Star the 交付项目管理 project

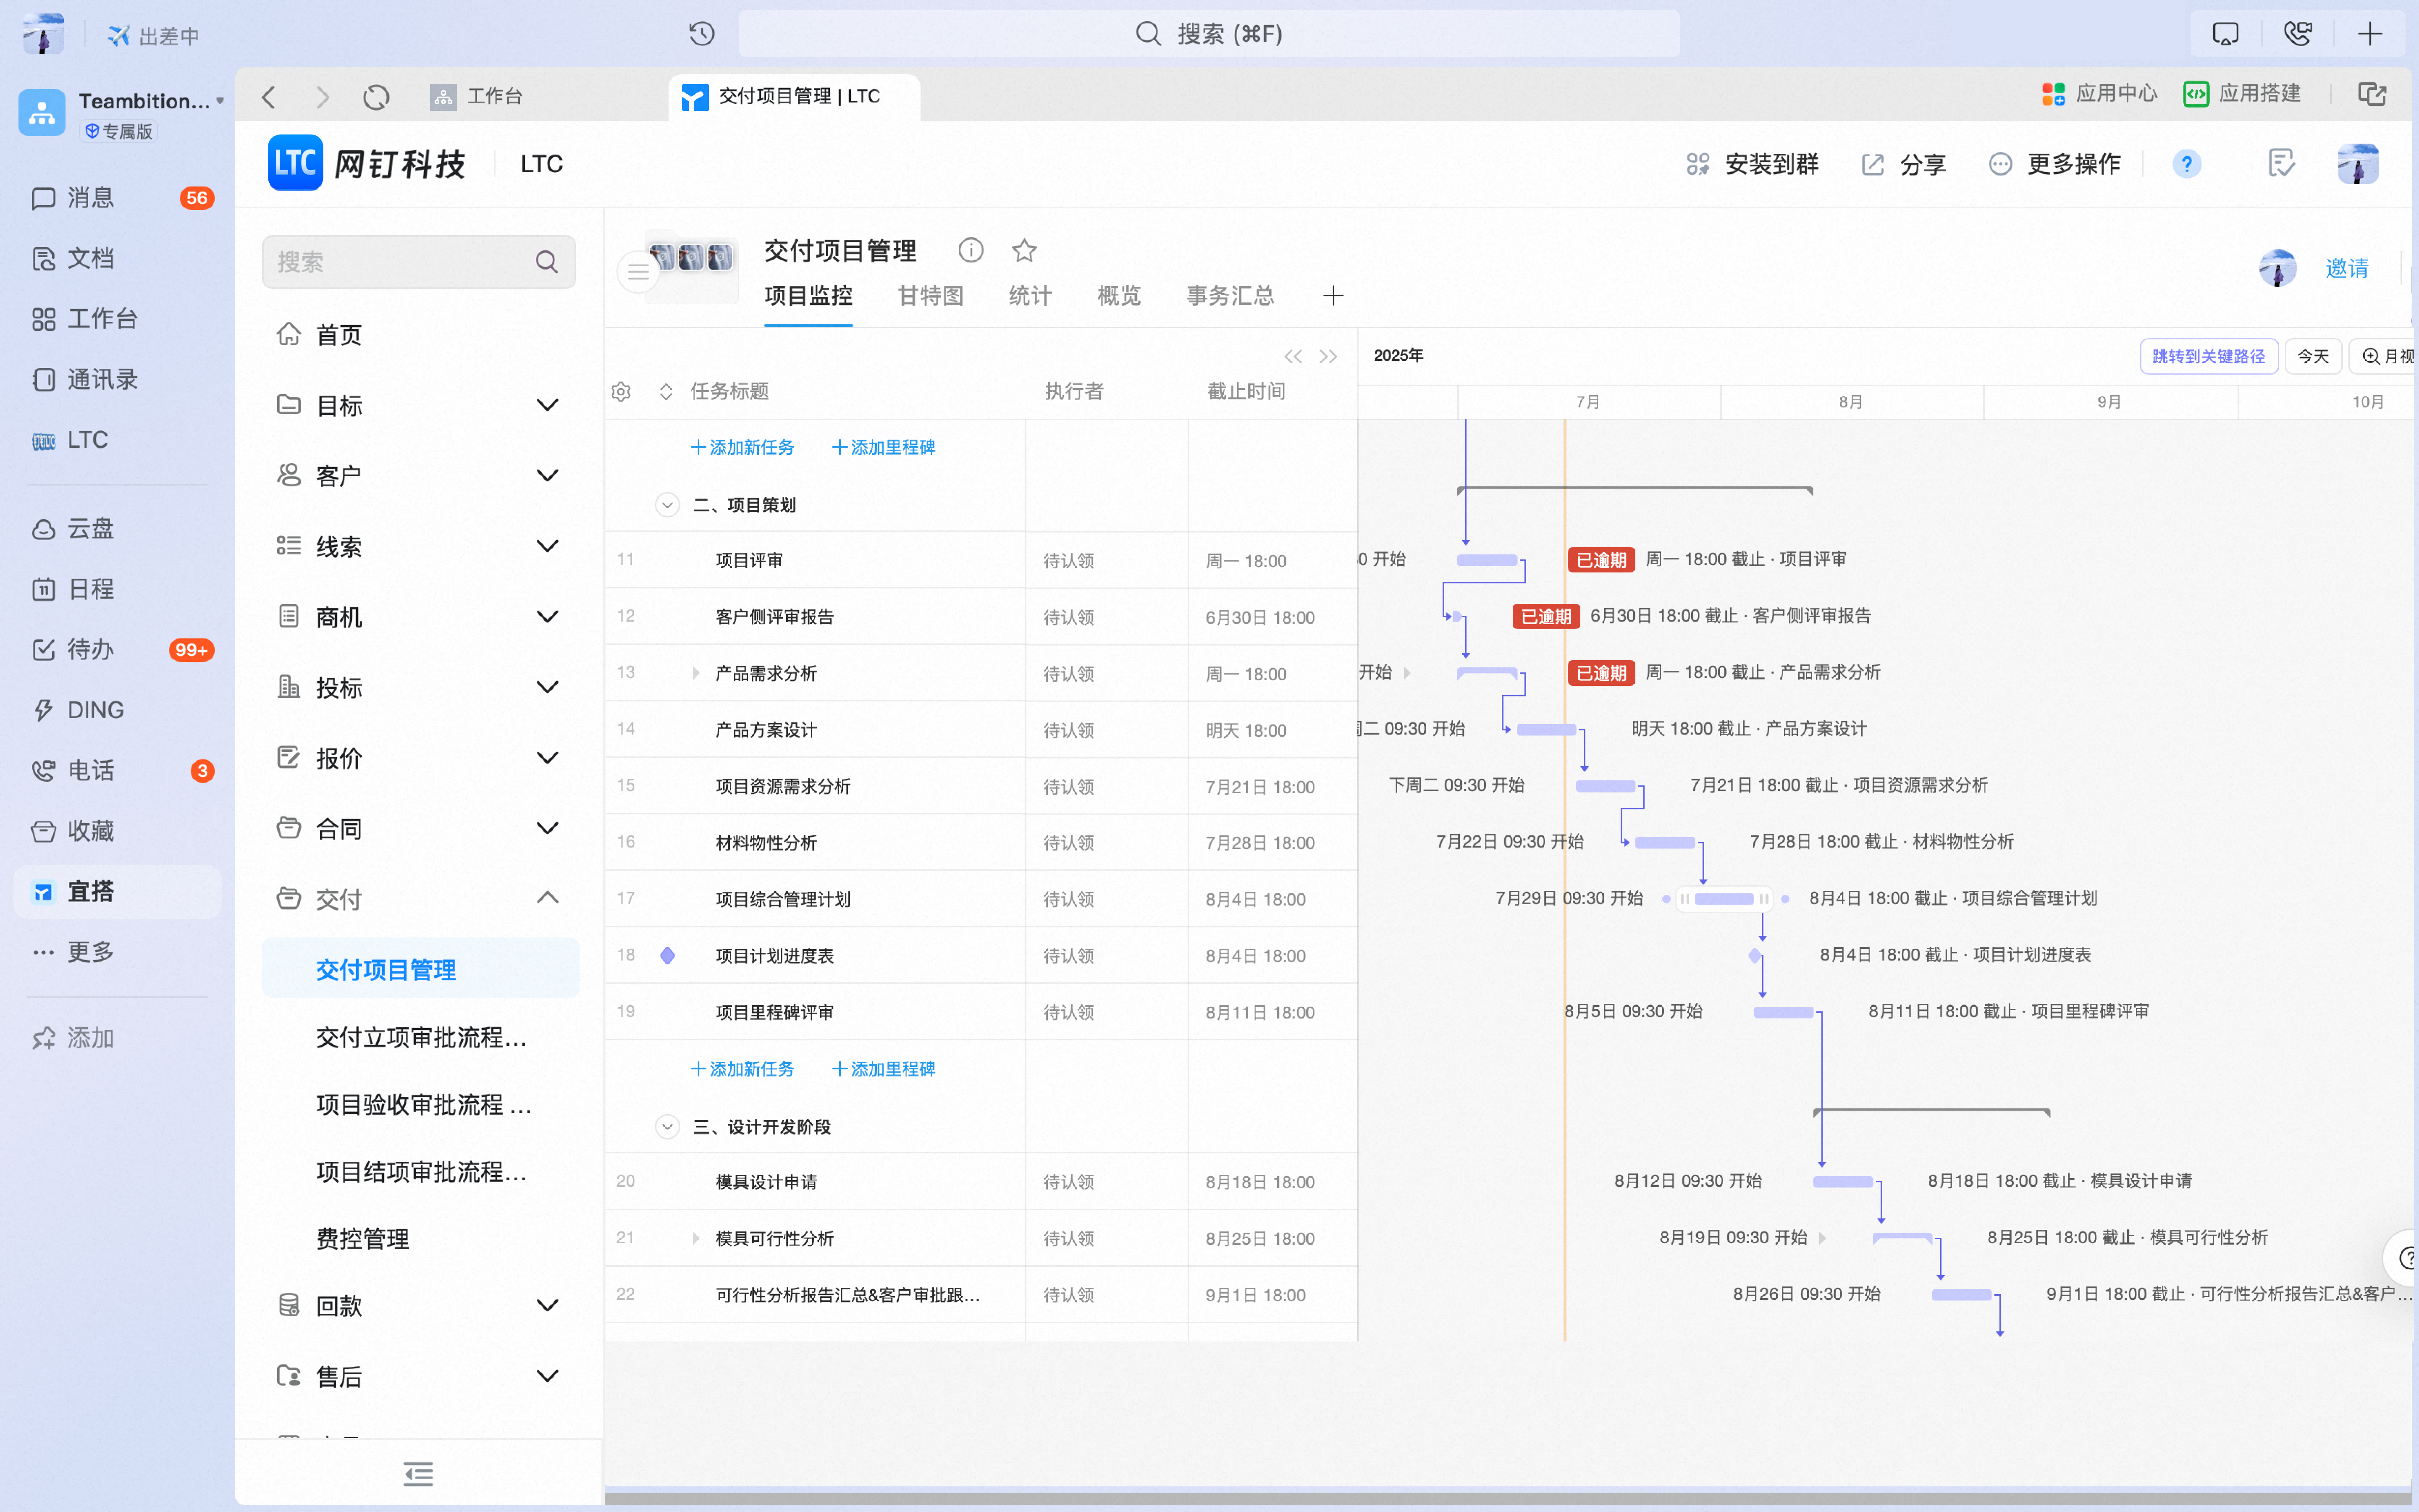click(x=1025, y=250)
